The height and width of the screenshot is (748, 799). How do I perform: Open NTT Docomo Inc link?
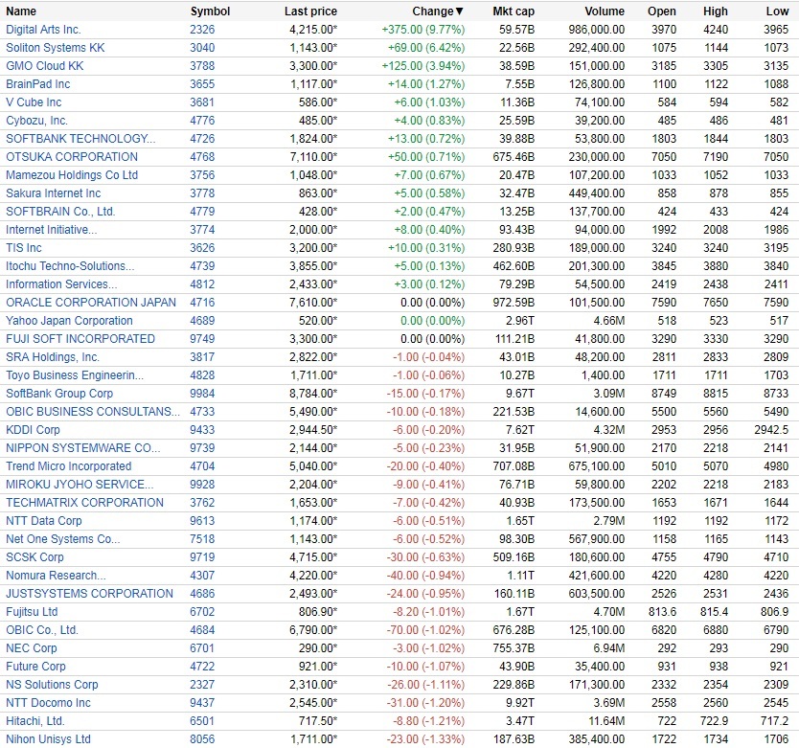click(49, 703)
